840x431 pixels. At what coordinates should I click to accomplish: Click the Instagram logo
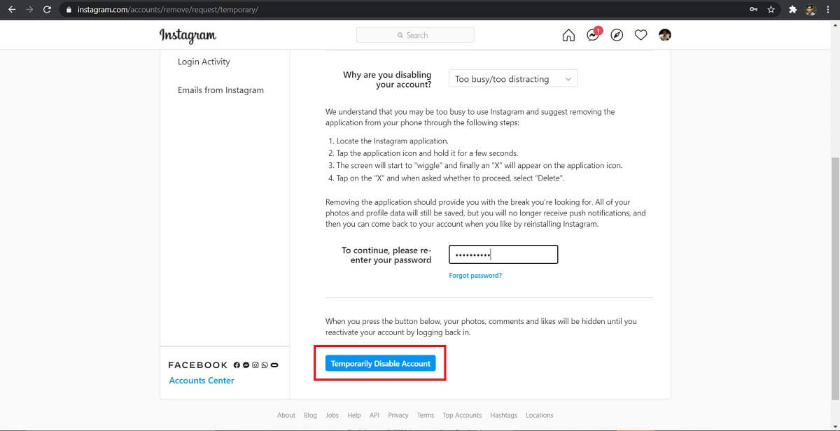point(188,35)
